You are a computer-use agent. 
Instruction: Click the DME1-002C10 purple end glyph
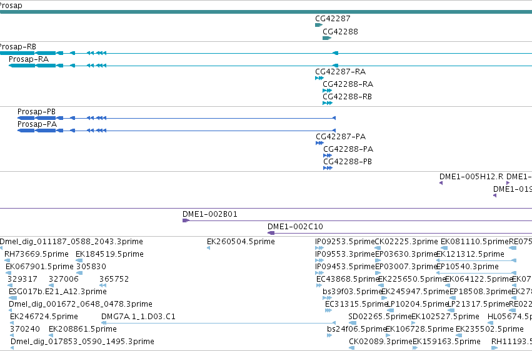tap(271, 233)
